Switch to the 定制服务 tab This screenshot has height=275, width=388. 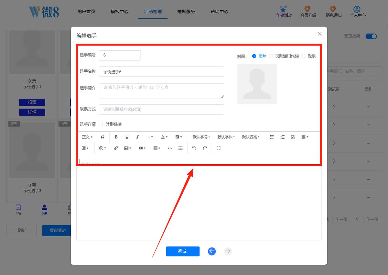(x=186, y=12)
